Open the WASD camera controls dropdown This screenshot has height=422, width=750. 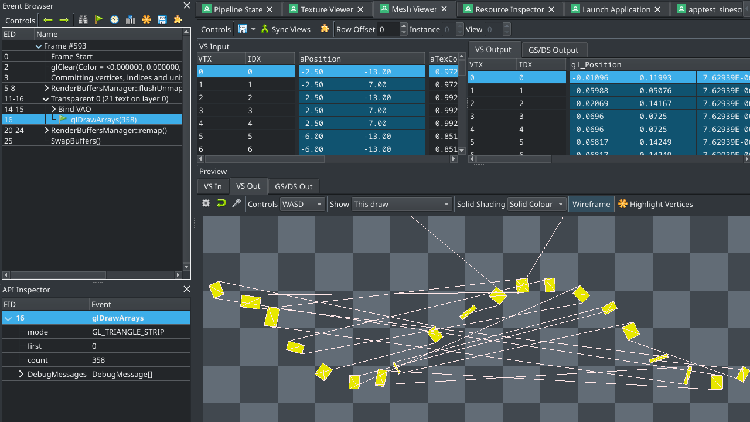302,204
